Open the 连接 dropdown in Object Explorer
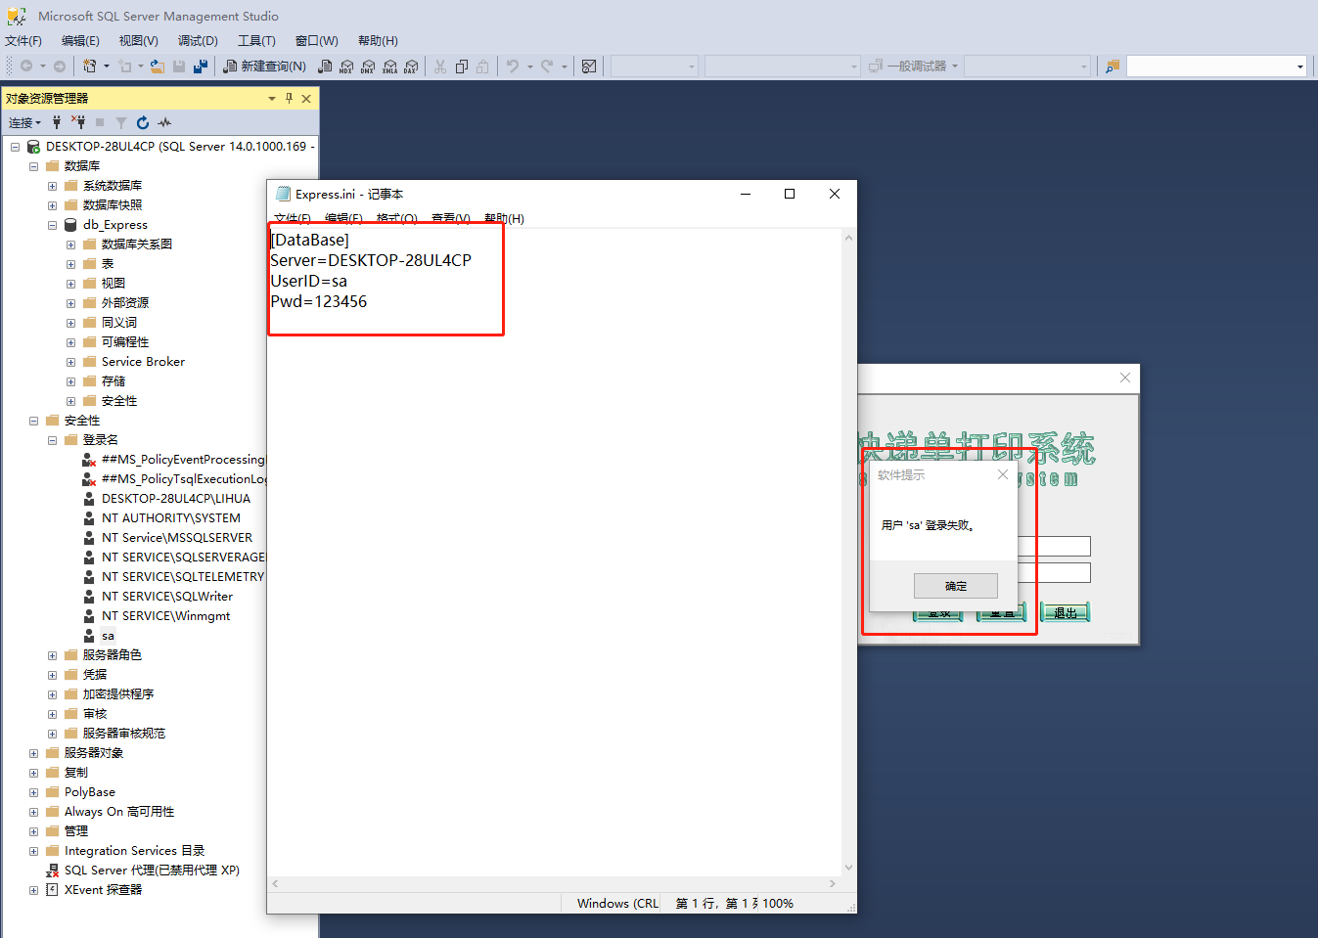Image resolution: width=1318 pixels, height=938 pixels. coord(24,122)
